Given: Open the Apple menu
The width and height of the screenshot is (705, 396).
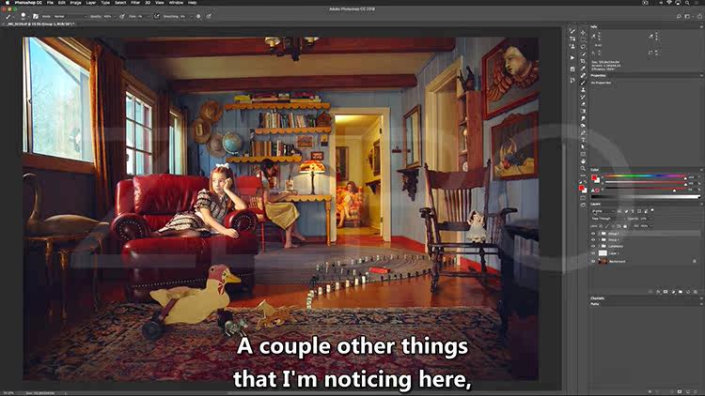Looking at the screenshot, I should point(8,3).
